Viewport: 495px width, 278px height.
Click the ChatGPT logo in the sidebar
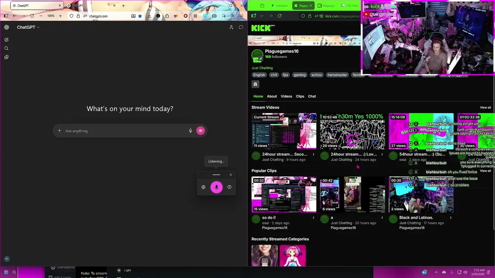point(7,27)
